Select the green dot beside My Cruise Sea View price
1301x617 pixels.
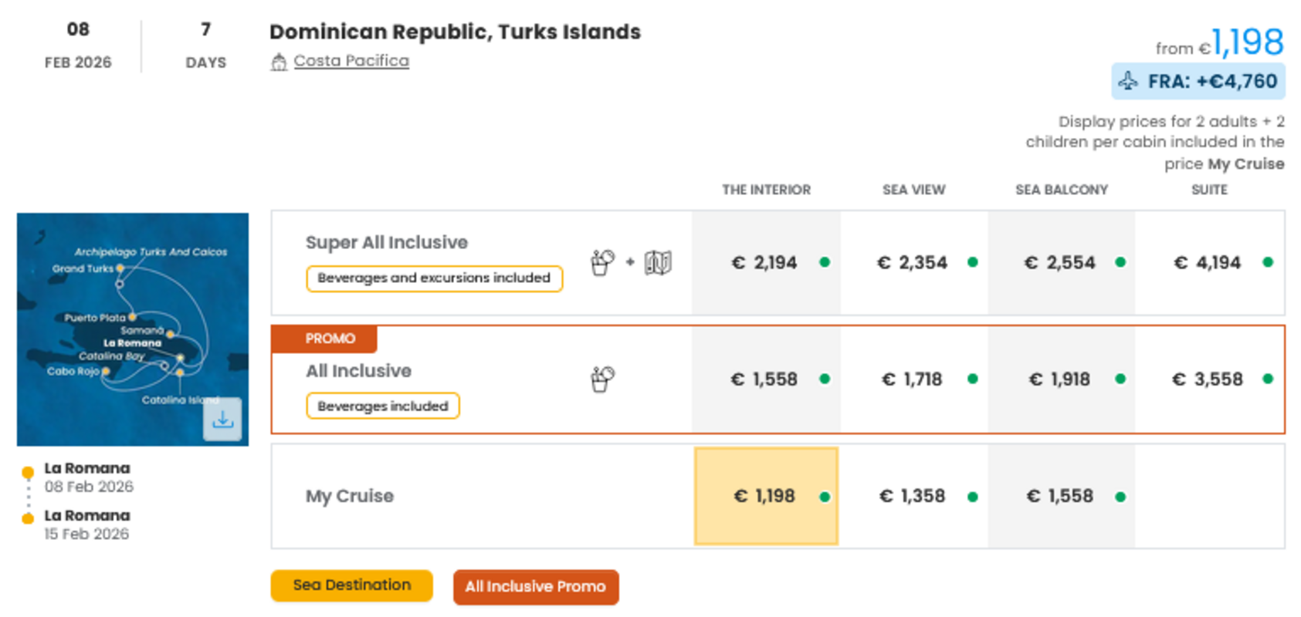coord(971,497)
